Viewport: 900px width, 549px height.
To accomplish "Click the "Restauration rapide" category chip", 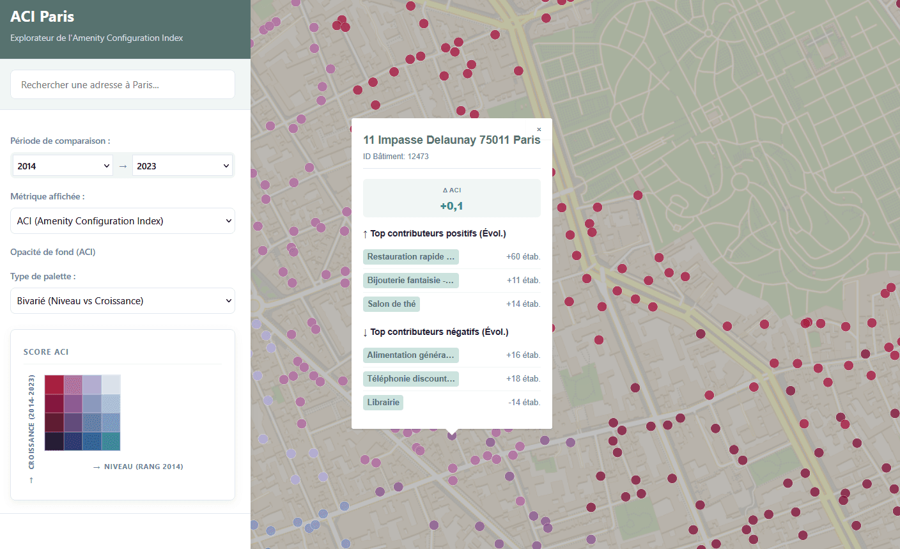I will 410,256.
